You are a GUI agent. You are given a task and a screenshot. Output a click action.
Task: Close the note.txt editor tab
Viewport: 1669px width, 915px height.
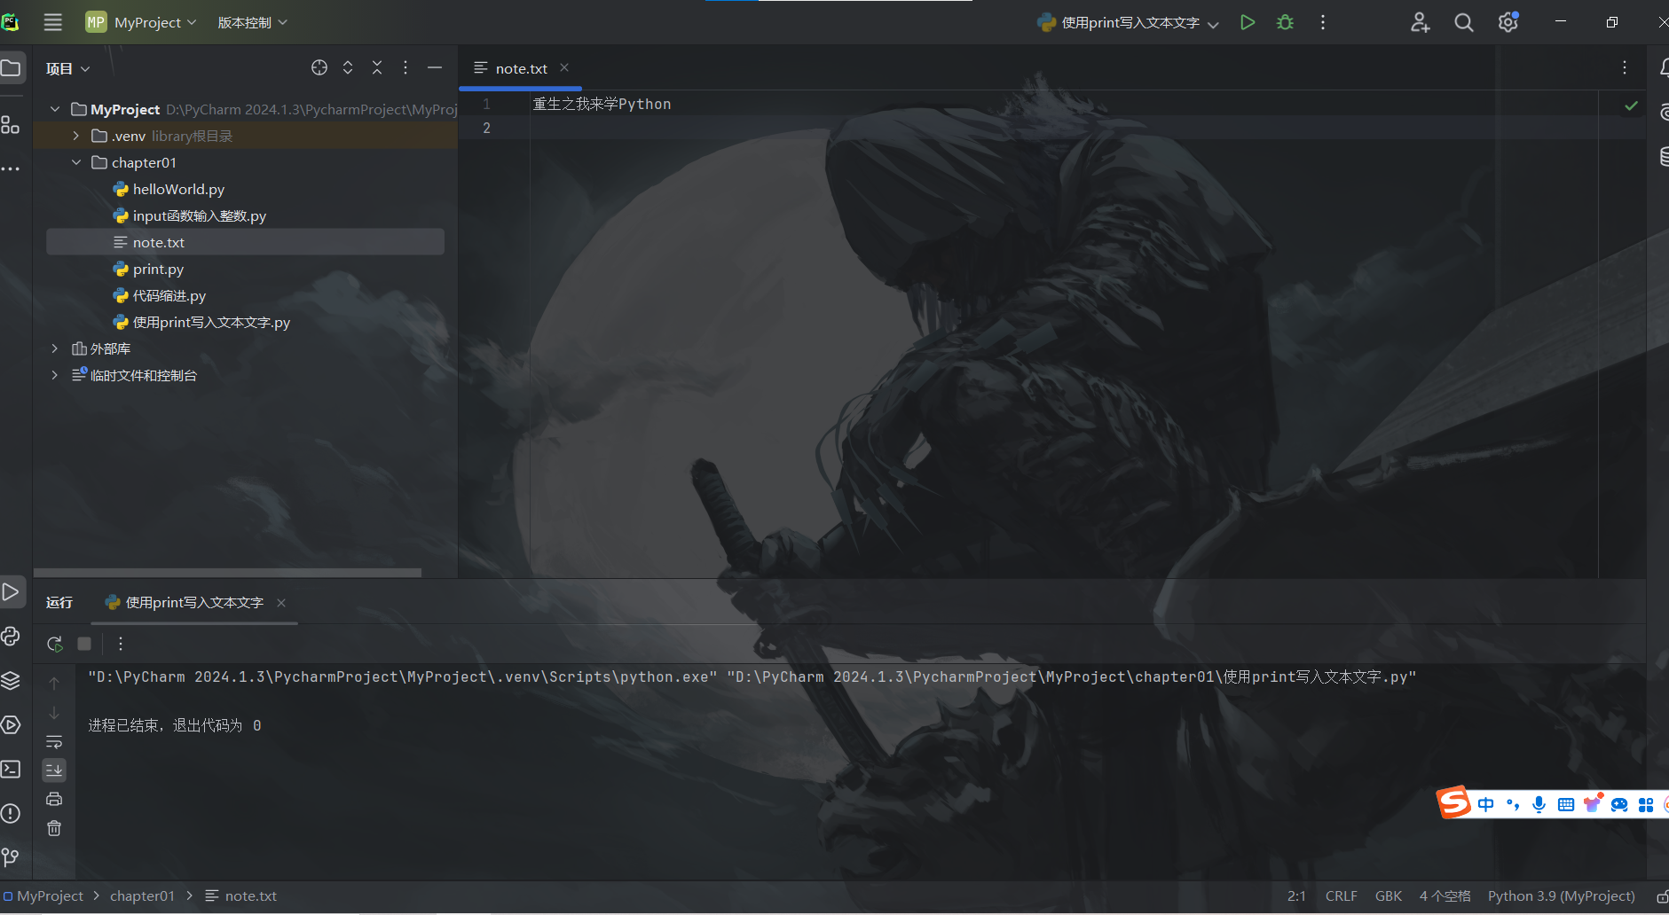click(564, 67)
